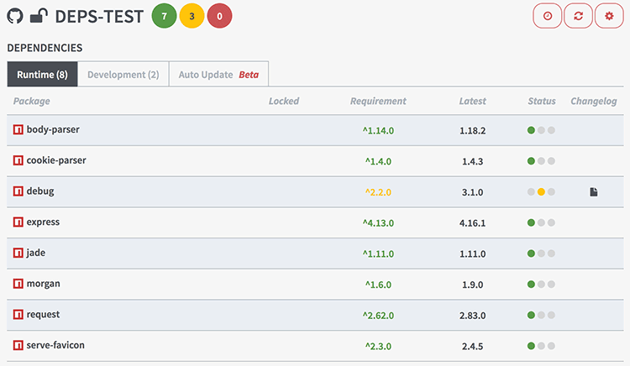Click the Locked column header

click(284, 101)
